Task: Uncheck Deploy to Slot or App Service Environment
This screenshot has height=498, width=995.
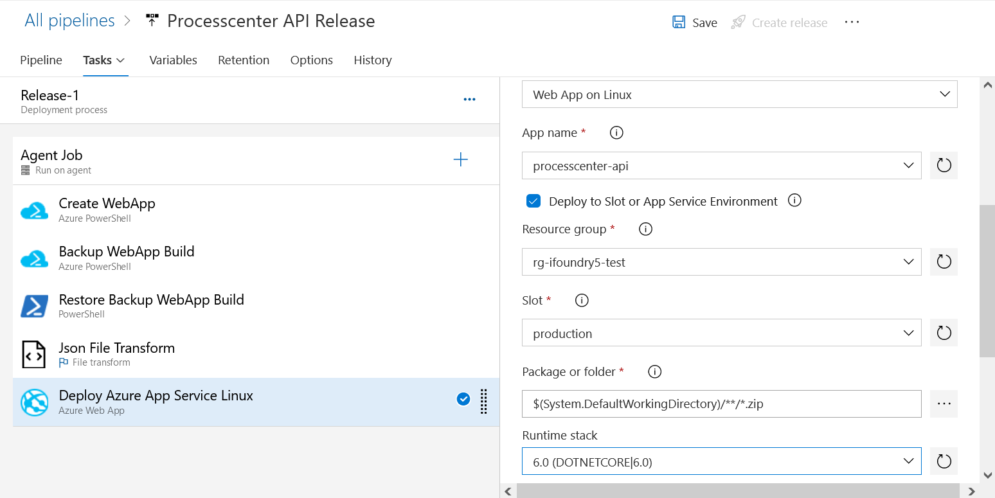Action: [x=533, y=201]
